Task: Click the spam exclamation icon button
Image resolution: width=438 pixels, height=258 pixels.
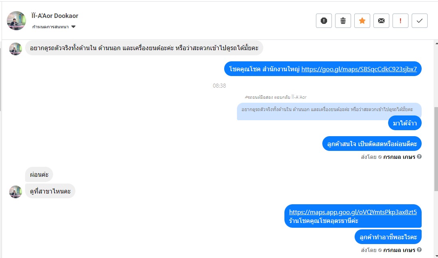Action: 324,21
